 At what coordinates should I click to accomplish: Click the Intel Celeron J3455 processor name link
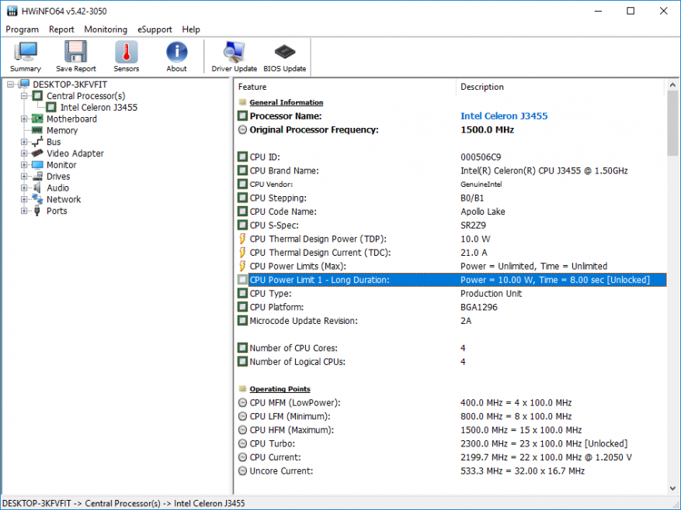pos(504,116)
